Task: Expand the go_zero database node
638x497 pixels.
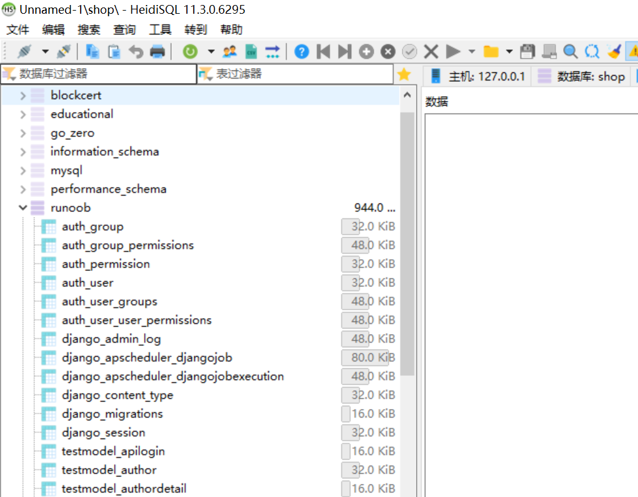Action: point(22,133)
